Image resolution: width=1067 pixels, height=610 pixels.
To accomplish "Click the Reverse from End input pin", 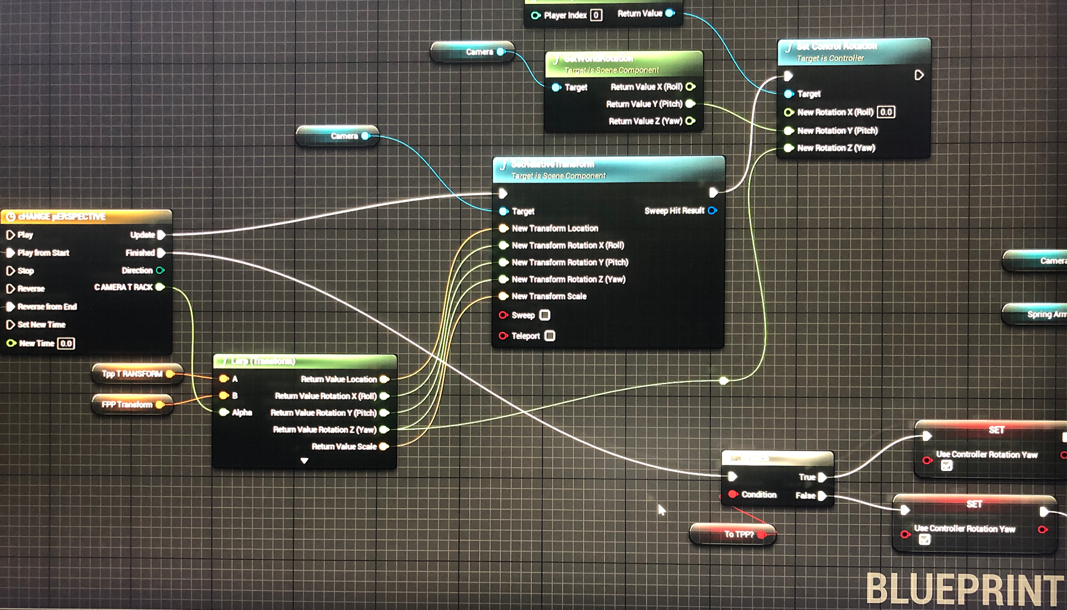I will (x=10, y=306).
